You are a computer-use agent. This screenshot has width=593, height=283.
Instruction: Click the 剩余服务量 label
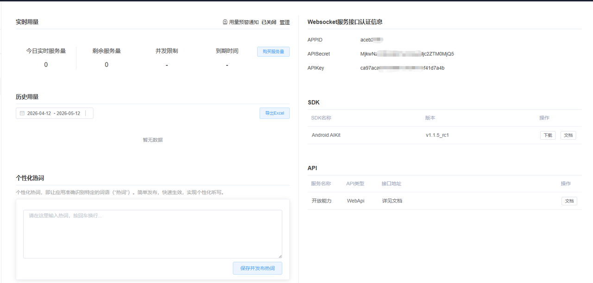tap(107, 51)
